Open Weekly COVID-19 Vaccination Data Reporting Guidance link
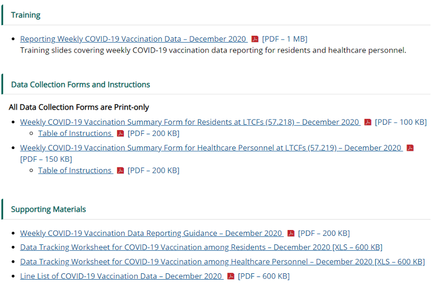The height and width of the screenshot is (287, 431). [151, 233]
